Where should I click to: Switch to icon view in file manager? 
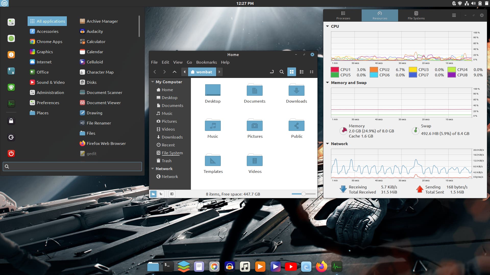291,72
